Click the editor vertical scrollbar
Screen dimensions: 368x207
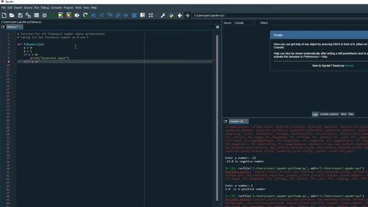[x=217, y=117]
